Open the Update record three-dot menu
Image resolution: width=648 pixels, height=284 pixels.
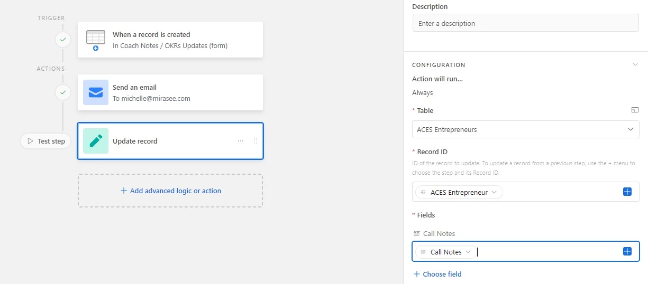241,141
